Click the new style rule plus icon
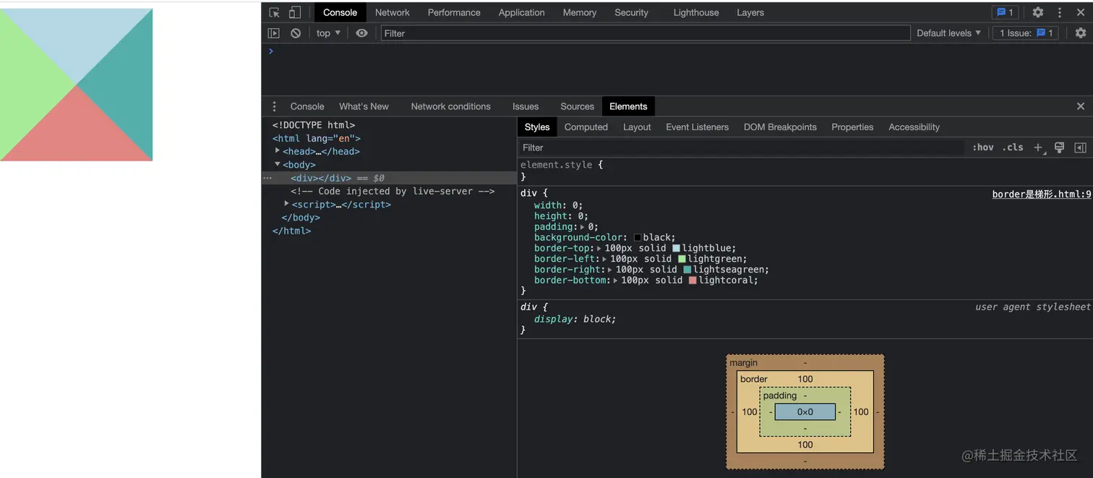1093x478 pixels. coord(1038,148)
